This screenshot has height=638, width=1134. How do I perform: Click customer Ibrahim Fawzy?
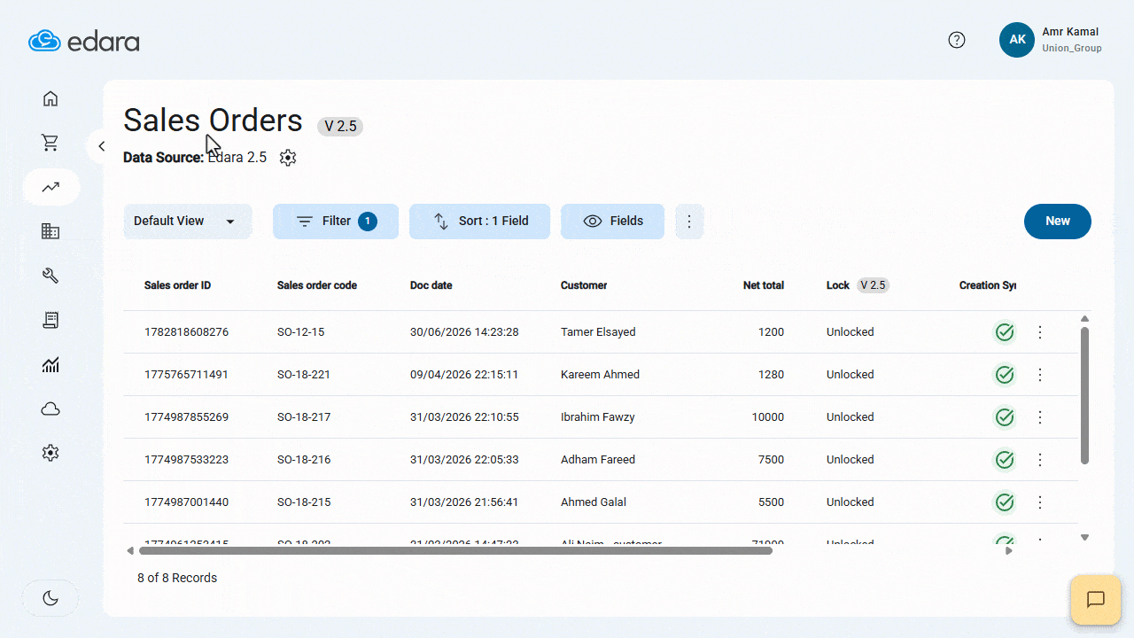coord(598,417)
